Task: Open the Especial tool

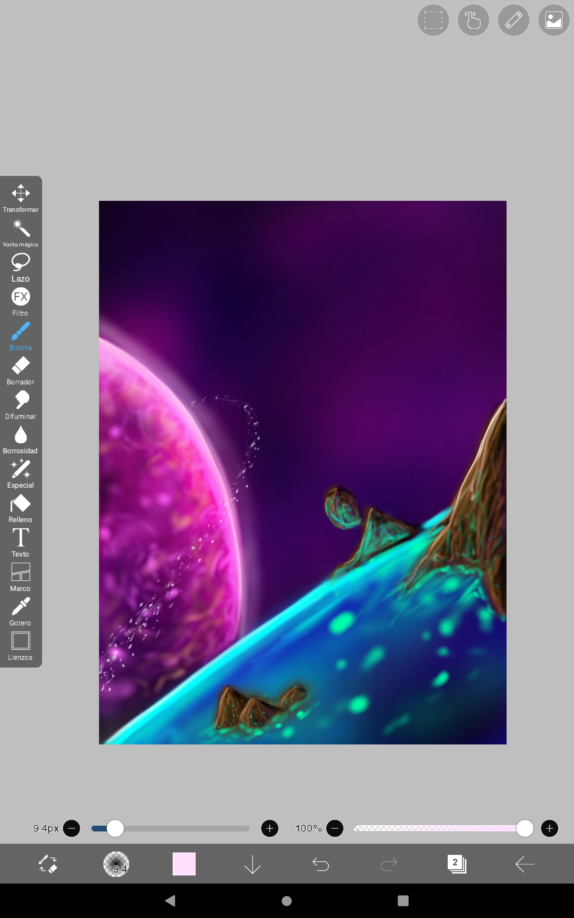Action: pyautogui.click(x=21, y=474)
